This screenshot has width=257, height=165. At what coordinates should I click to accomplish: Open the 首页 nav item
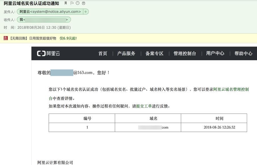[x=103, y=53]
